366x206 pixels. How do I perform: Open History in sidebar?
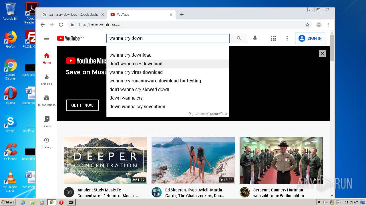(x=47, y=143)
